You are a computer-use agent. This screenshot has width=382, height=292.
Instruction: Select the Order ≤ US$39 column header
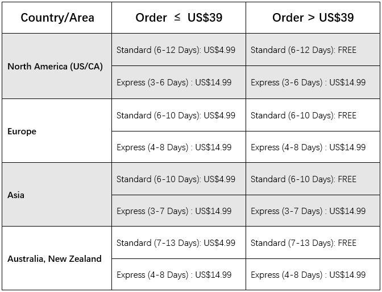pyautogui.click(x=179, y=18)
